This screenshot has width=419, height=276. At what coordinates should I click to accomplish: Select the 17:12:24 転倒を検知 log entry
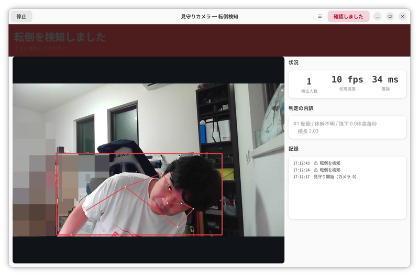[317, 170]
